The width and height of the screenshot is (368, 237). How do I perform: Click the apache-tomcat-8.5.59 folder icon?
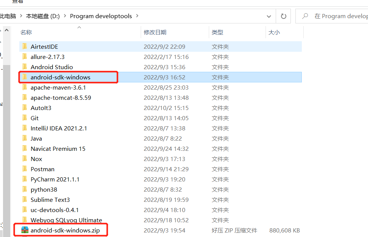pyautogui.click(x=25, y=98)
